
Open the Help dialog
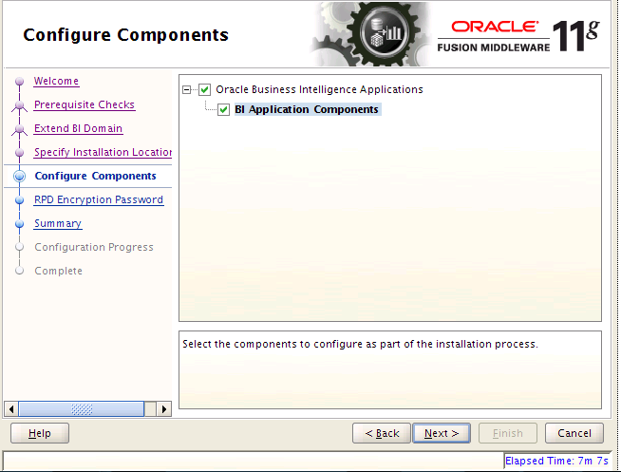click(40, 433)
